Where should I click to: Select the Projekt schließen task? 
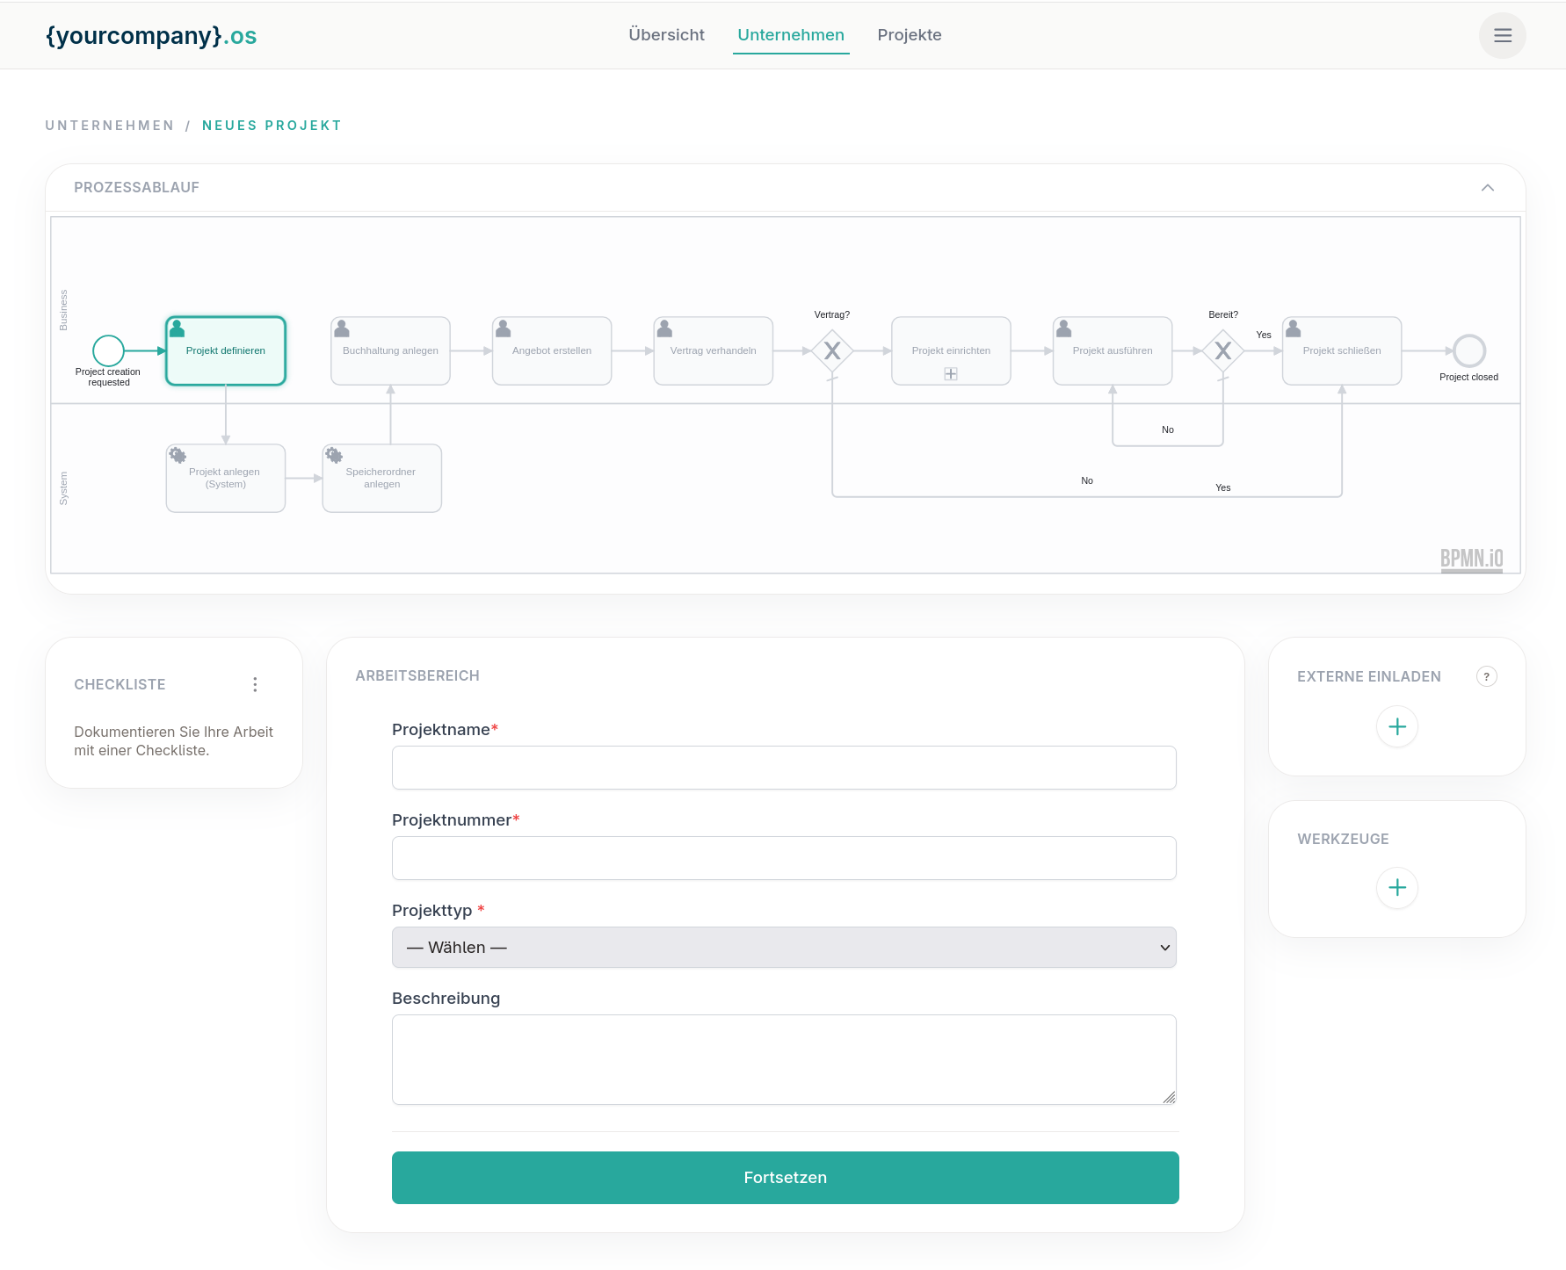click(x=1342, y=350)
